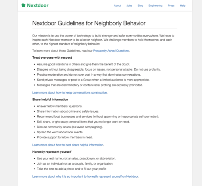Click the 'Our mission' intro paragraph
This screenshot has width=202, height=186.
103,40
